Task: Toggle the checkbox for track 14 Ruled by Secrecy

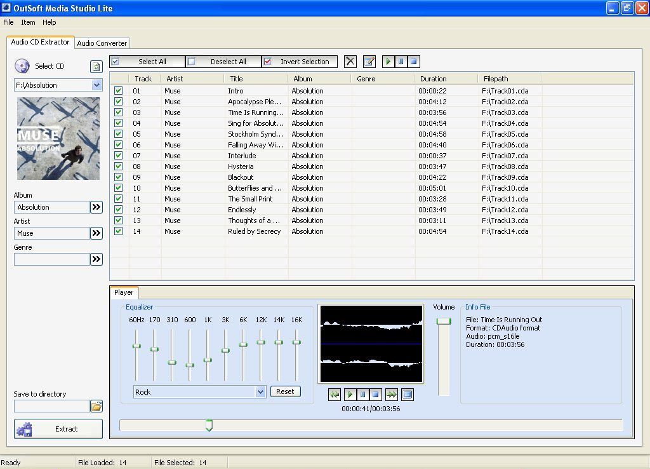Action: click(x=119, y=231)
